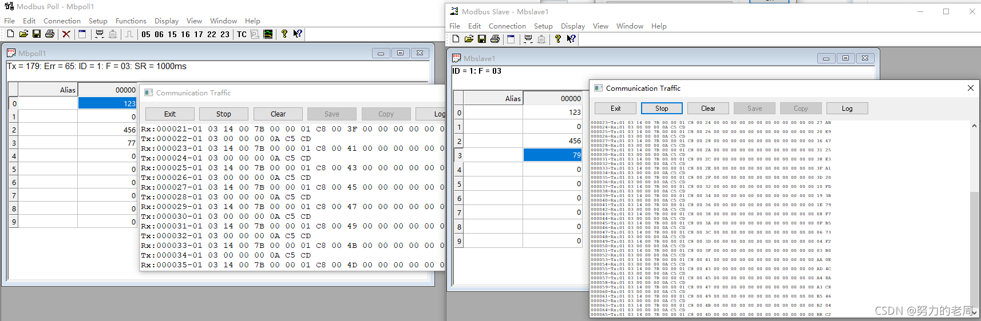The width and height of the screenshot is (981, 321).
Task: Open the Connection menu in Modbus Poll
Action: tap(62, 21)
